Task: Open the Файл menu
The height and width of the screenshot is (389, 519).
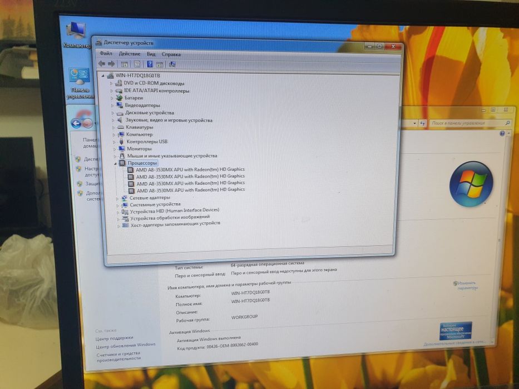Action: pyautogui.click(x=106, y=53)
